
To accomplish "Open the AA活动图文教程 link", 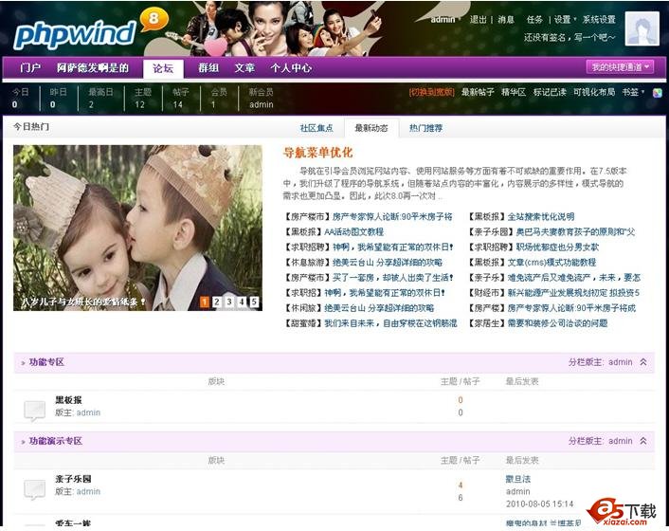I will [353, 231].
